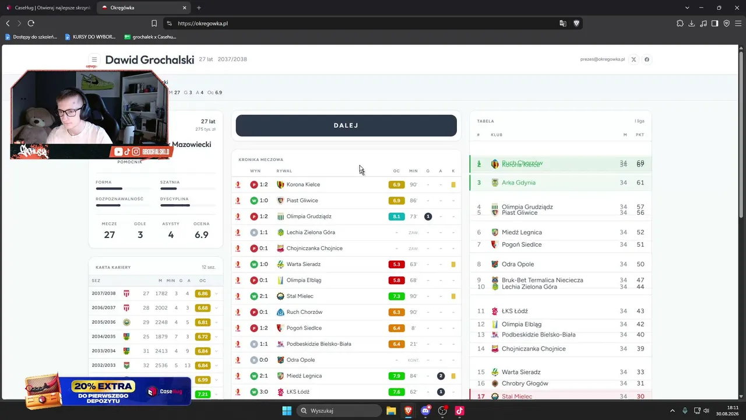Expand the 2034/2035 season row
This screenshot has height=420, width=746.
tap(216, 337)
